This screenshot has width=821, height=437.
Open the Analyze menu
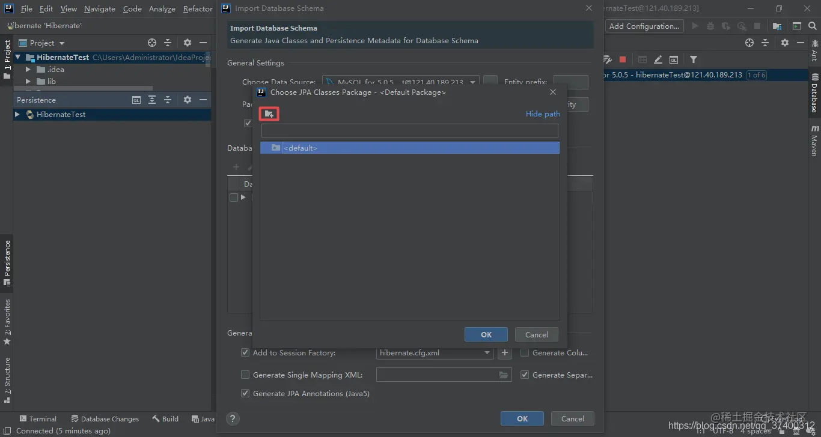point(162,8)
